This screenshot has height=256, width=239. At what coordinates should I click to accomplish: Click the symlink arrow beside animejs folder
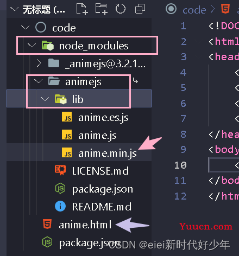coord(135,80)
